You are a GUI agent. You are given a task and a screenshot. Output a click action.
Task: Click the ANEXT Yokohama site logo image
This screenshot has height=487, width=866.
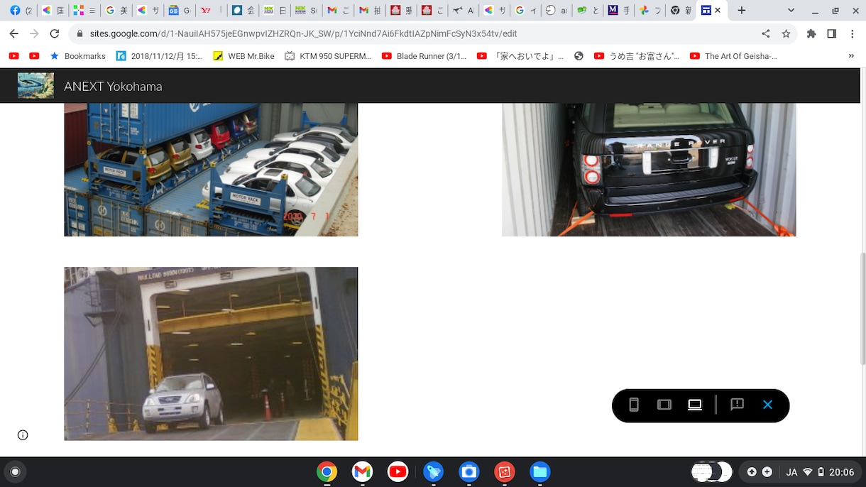(35, 86)
